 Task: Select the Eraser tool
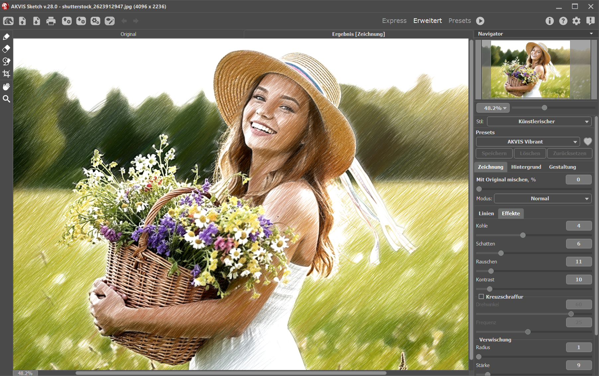[x=6, y=49]
